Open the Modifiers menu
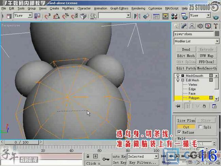Image resolution: width=221 pixels, height=166 pixels. pos(68,9)
